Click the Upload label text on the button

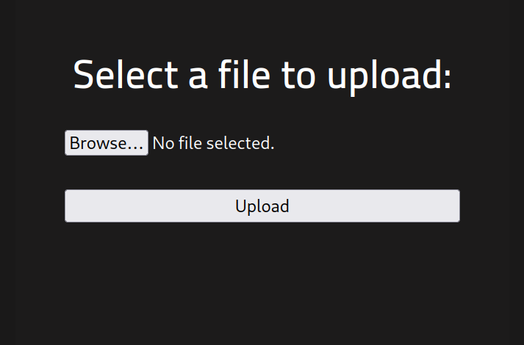pos(262,206)
